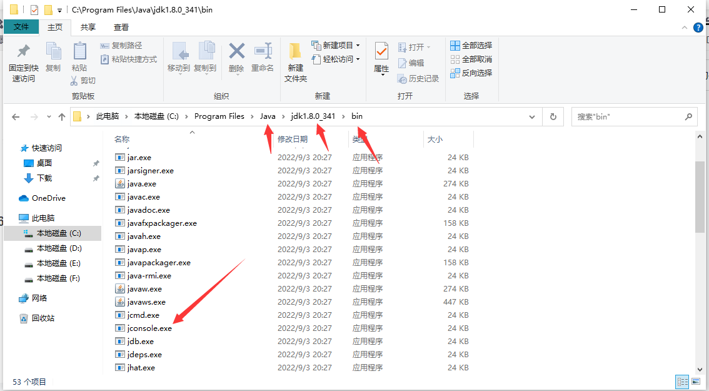Open the recent locations dropdown arrow
709x391 pixels.
[x=49, y=117]
